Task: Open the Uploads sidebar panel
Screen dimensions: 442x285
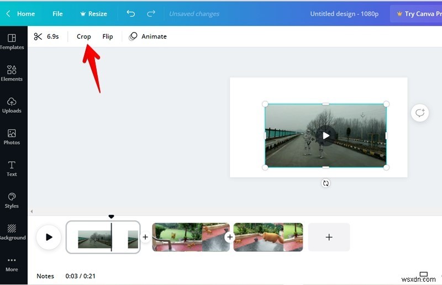Action: (x=12, y=105)
